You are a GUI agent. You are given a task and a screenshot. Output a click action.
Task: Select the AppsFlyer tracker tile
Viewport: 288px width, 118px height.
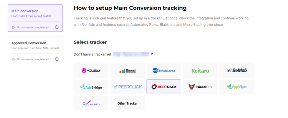click(237, 87)
